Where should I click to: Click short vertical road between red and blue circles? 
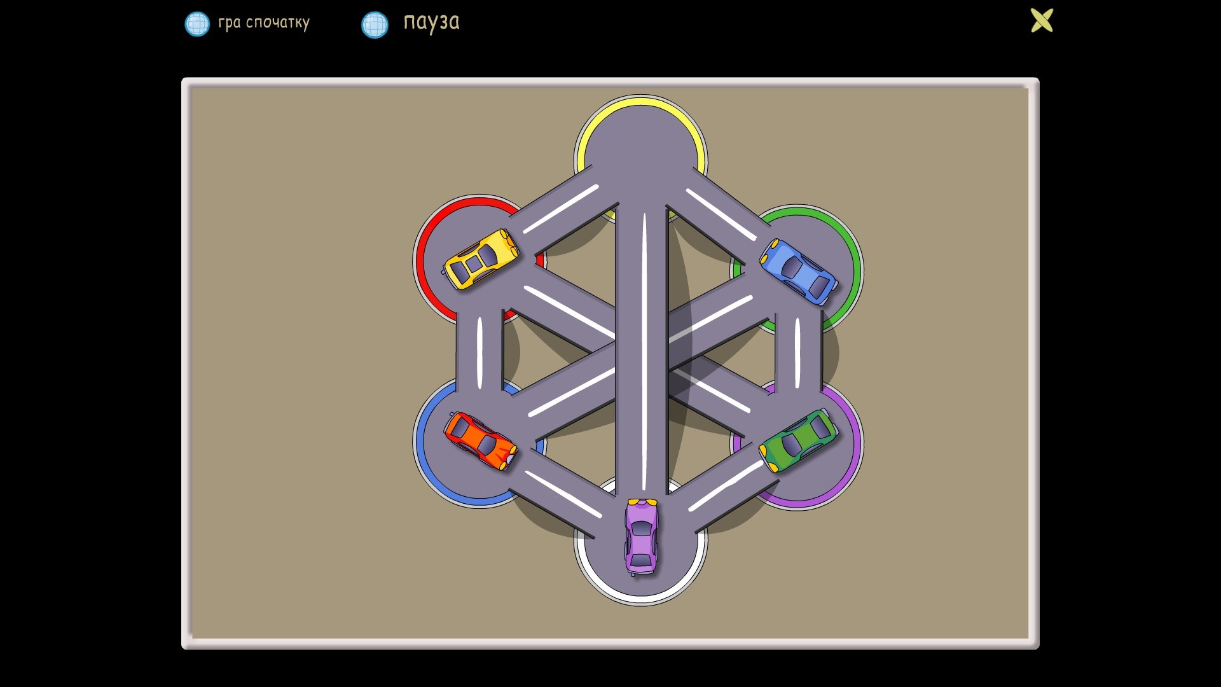pyautogui.click(x=480, y=352)
